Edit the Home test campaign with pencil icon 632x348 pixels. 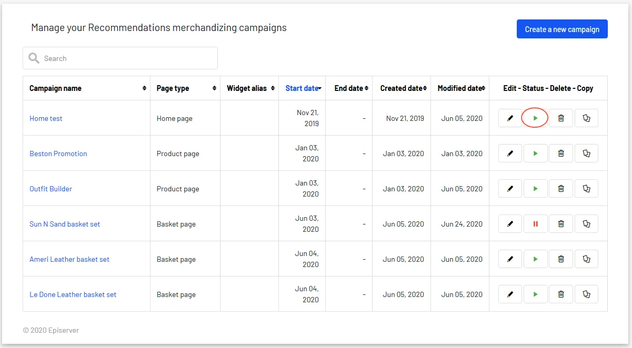pos(510,118)
